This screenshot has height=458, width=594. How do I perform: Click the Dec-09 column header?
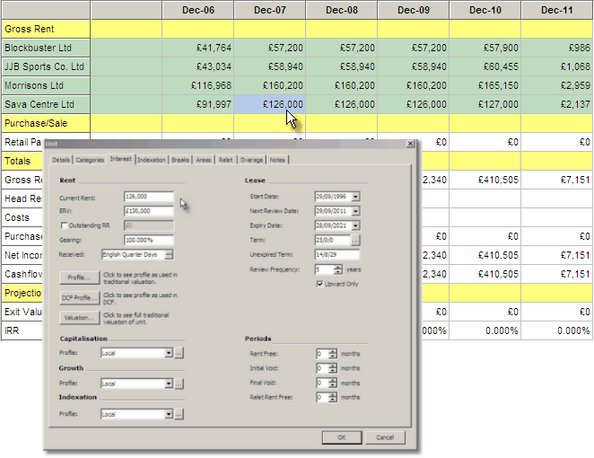click(414, 10)
